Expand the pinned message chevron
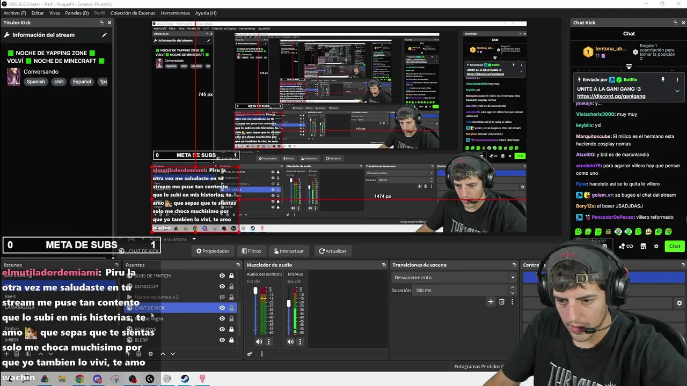This screenshot has height=386, width=687. 677,91
